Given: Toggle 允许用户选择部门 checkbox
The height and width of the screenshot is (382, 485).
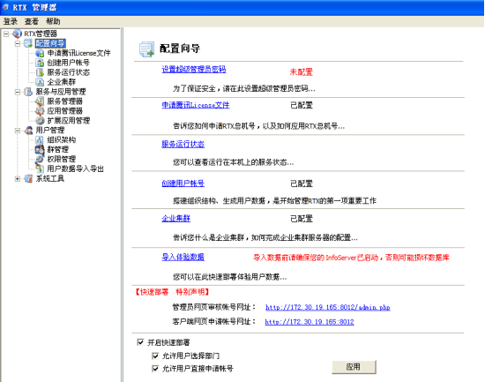Looking at the screenshot, I should [x=155, y=356].
